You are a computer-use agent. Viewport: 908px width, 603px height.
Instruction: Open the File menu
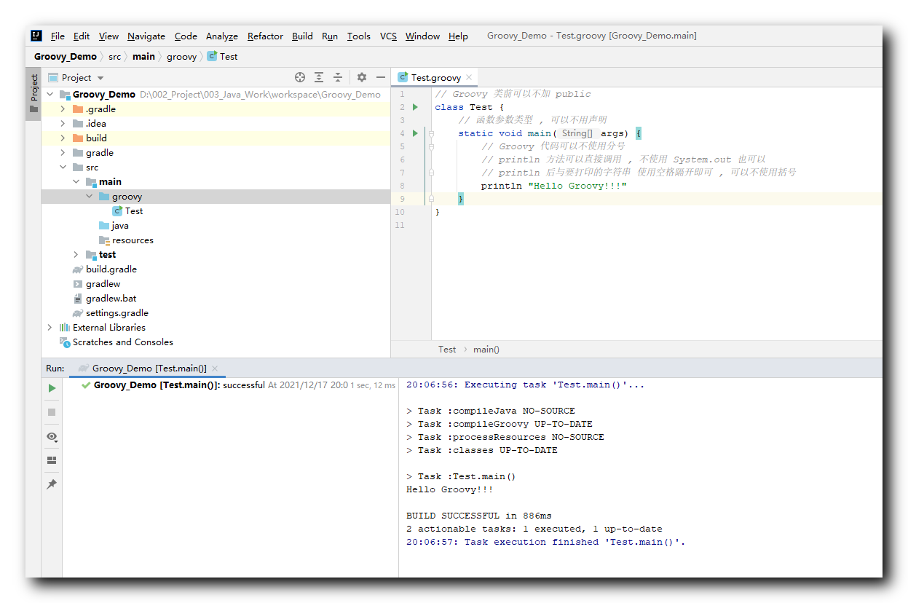click(58, 36)
